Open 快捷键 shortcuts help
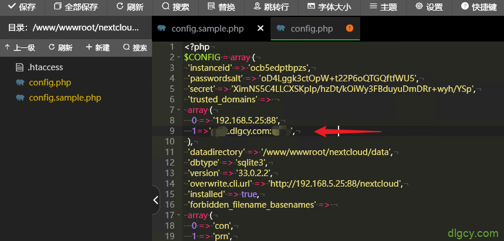 (x=479, y=7)
